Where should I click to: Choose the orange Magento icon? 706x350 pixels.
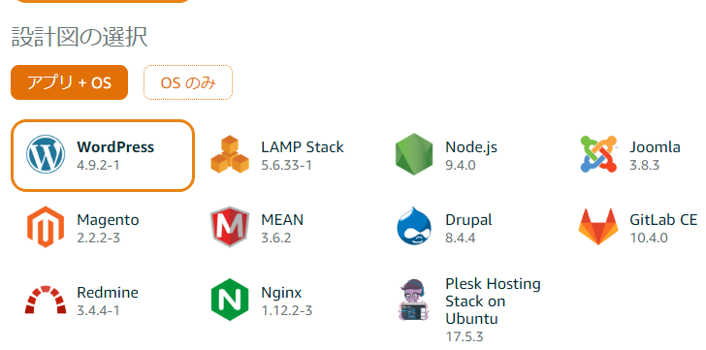pyautogui.click(x=46, y=227)
